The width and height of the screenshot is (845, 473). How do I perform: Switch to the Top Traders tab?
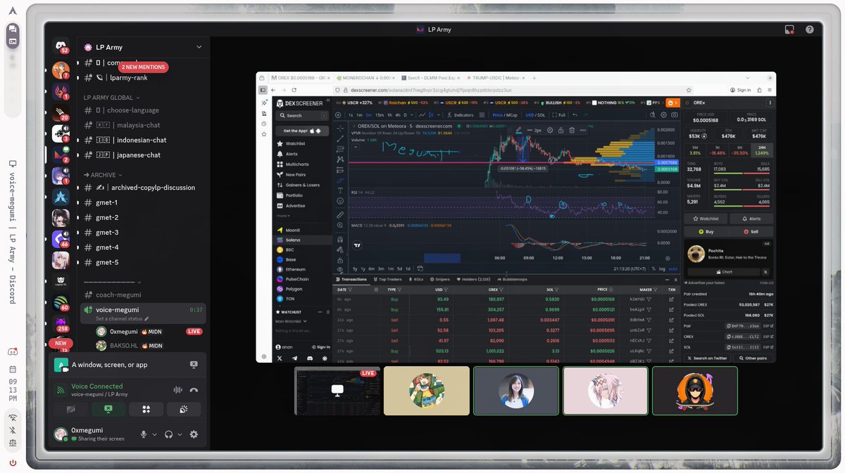[389, 279]
